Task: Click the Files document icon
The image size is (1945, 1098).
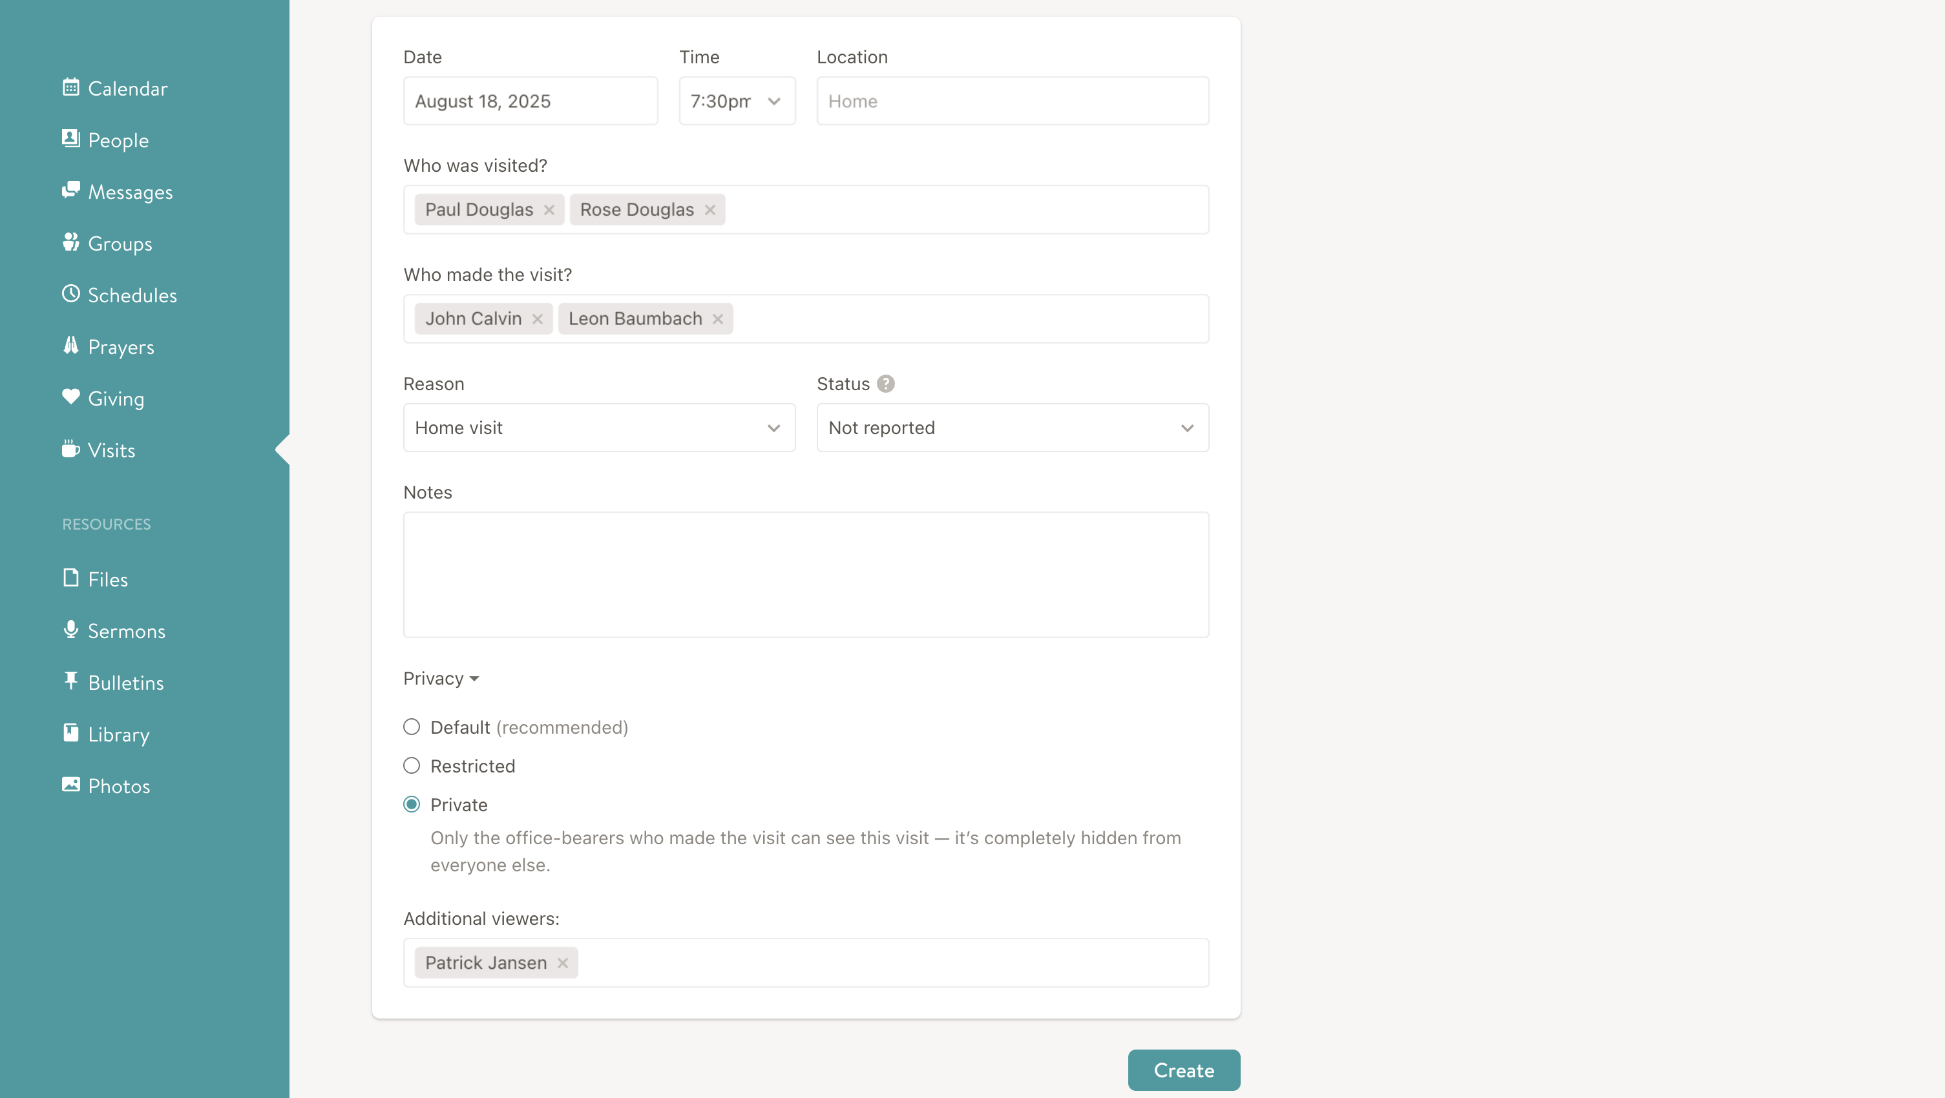Action: tap(71, 578)
